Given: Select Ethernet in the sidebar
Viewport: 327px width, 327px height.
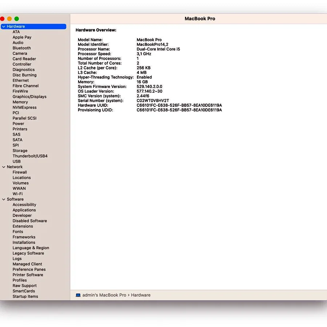Looking at the screenshot, I should [x=21, y=81].
